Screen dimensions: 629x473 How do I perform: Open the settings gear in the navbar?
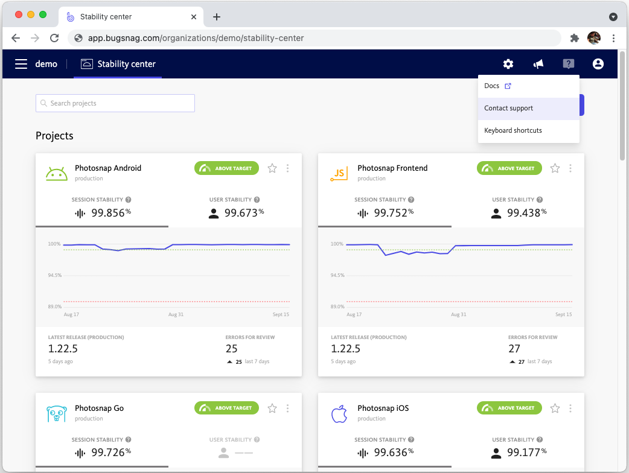coord(508,64)
